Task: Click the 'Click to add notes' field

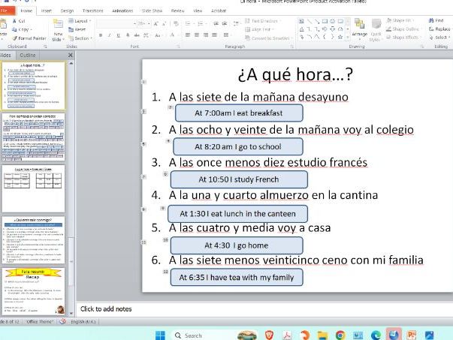Action: [264, 309]
